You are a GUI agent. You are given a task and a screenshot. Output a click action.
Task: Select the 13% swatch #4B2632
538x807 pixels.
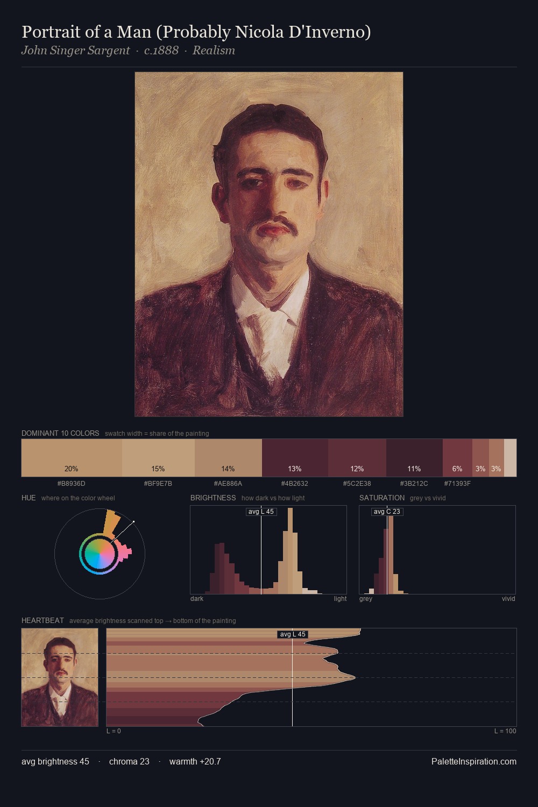click(295, 458)
